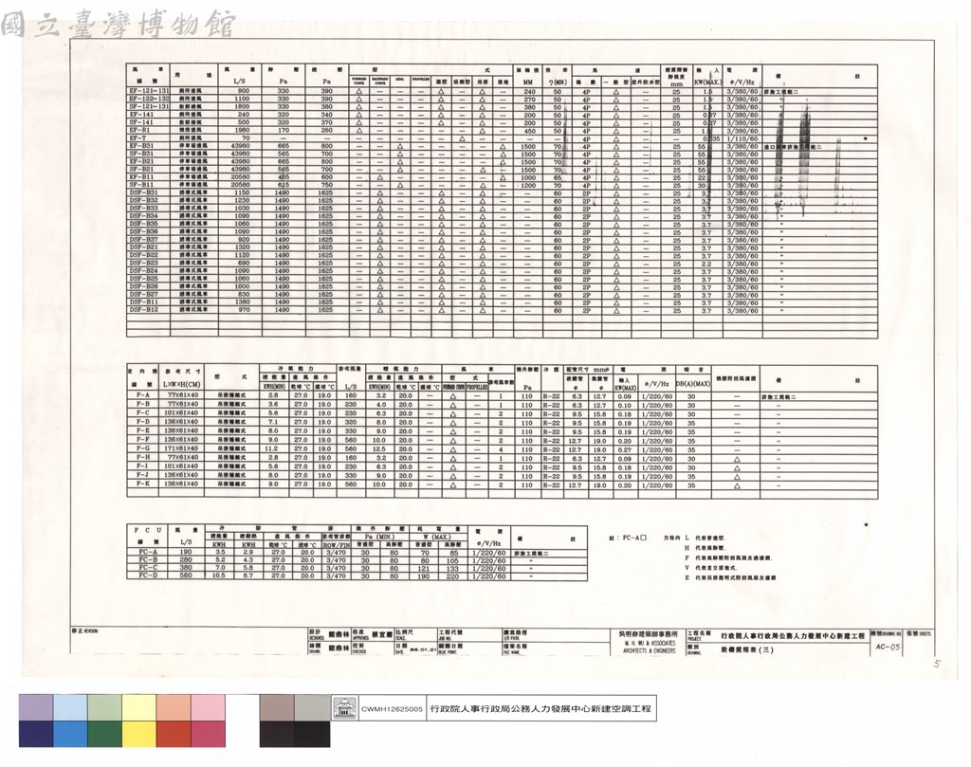Click the fan code EF-121~131
The height and width of the screenshot is (767, 971).
coord(149,91)
